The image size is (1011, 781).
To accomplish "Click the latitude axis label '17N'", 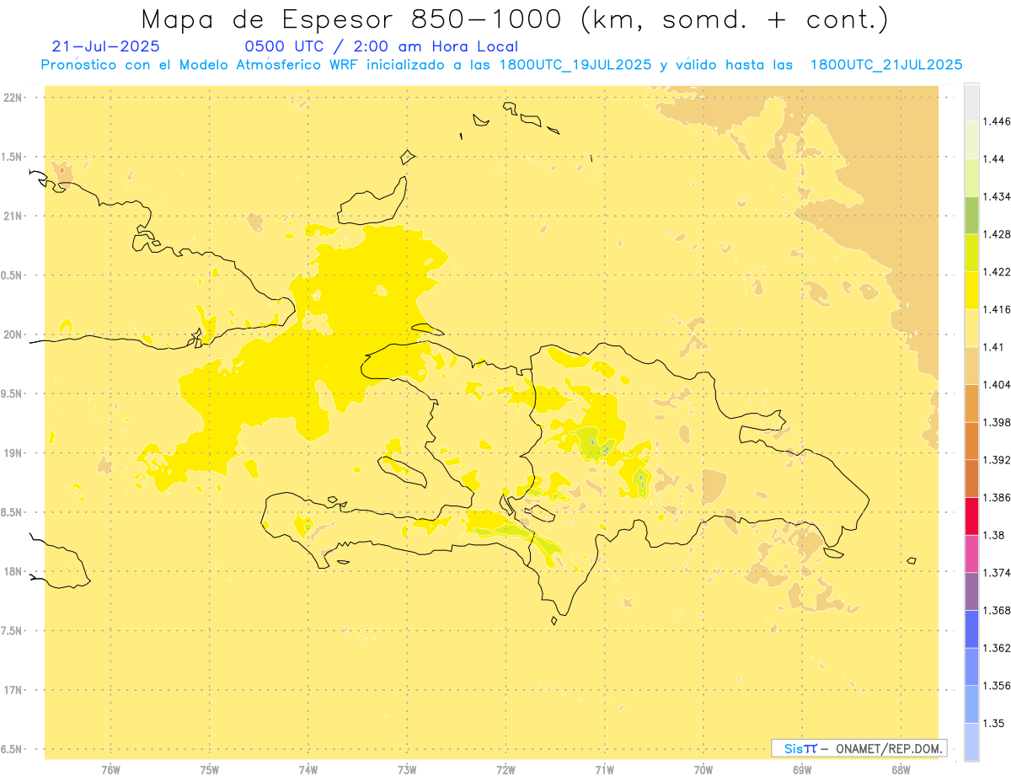I will click(x=13, y=690).
